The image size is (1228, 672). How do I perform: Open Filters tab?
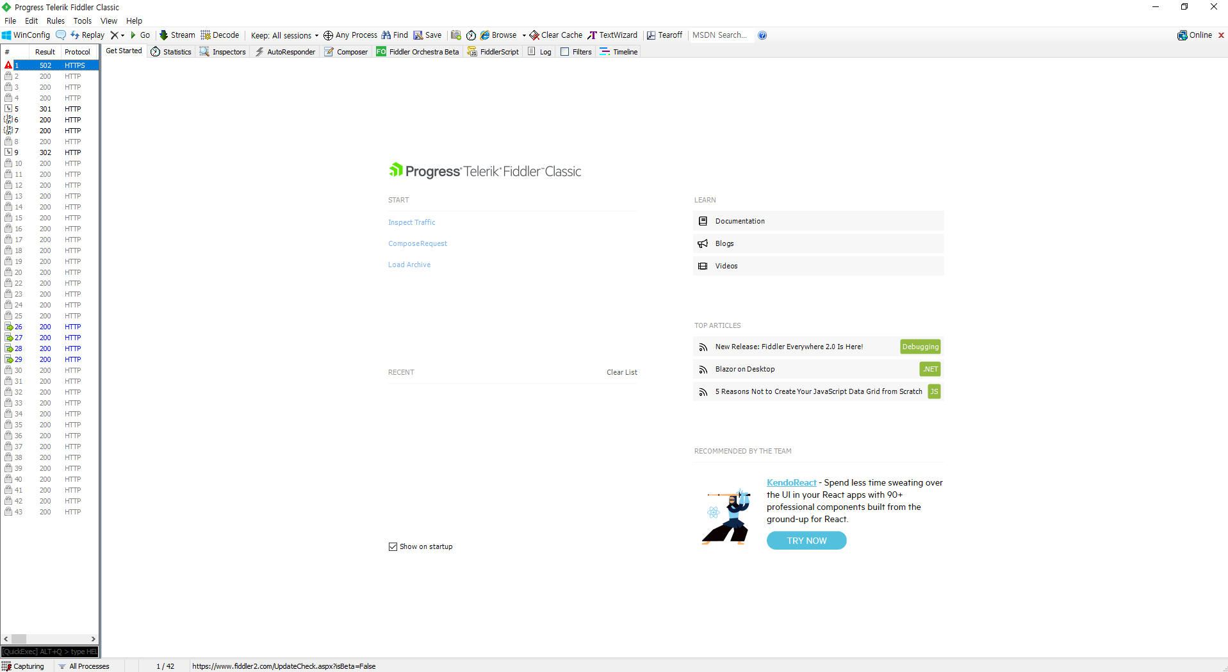click(x=576, y=52)
